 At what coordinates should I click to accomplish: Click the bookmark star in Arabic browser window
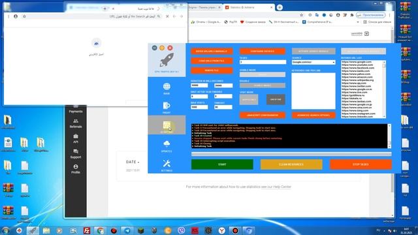(24, 16)
